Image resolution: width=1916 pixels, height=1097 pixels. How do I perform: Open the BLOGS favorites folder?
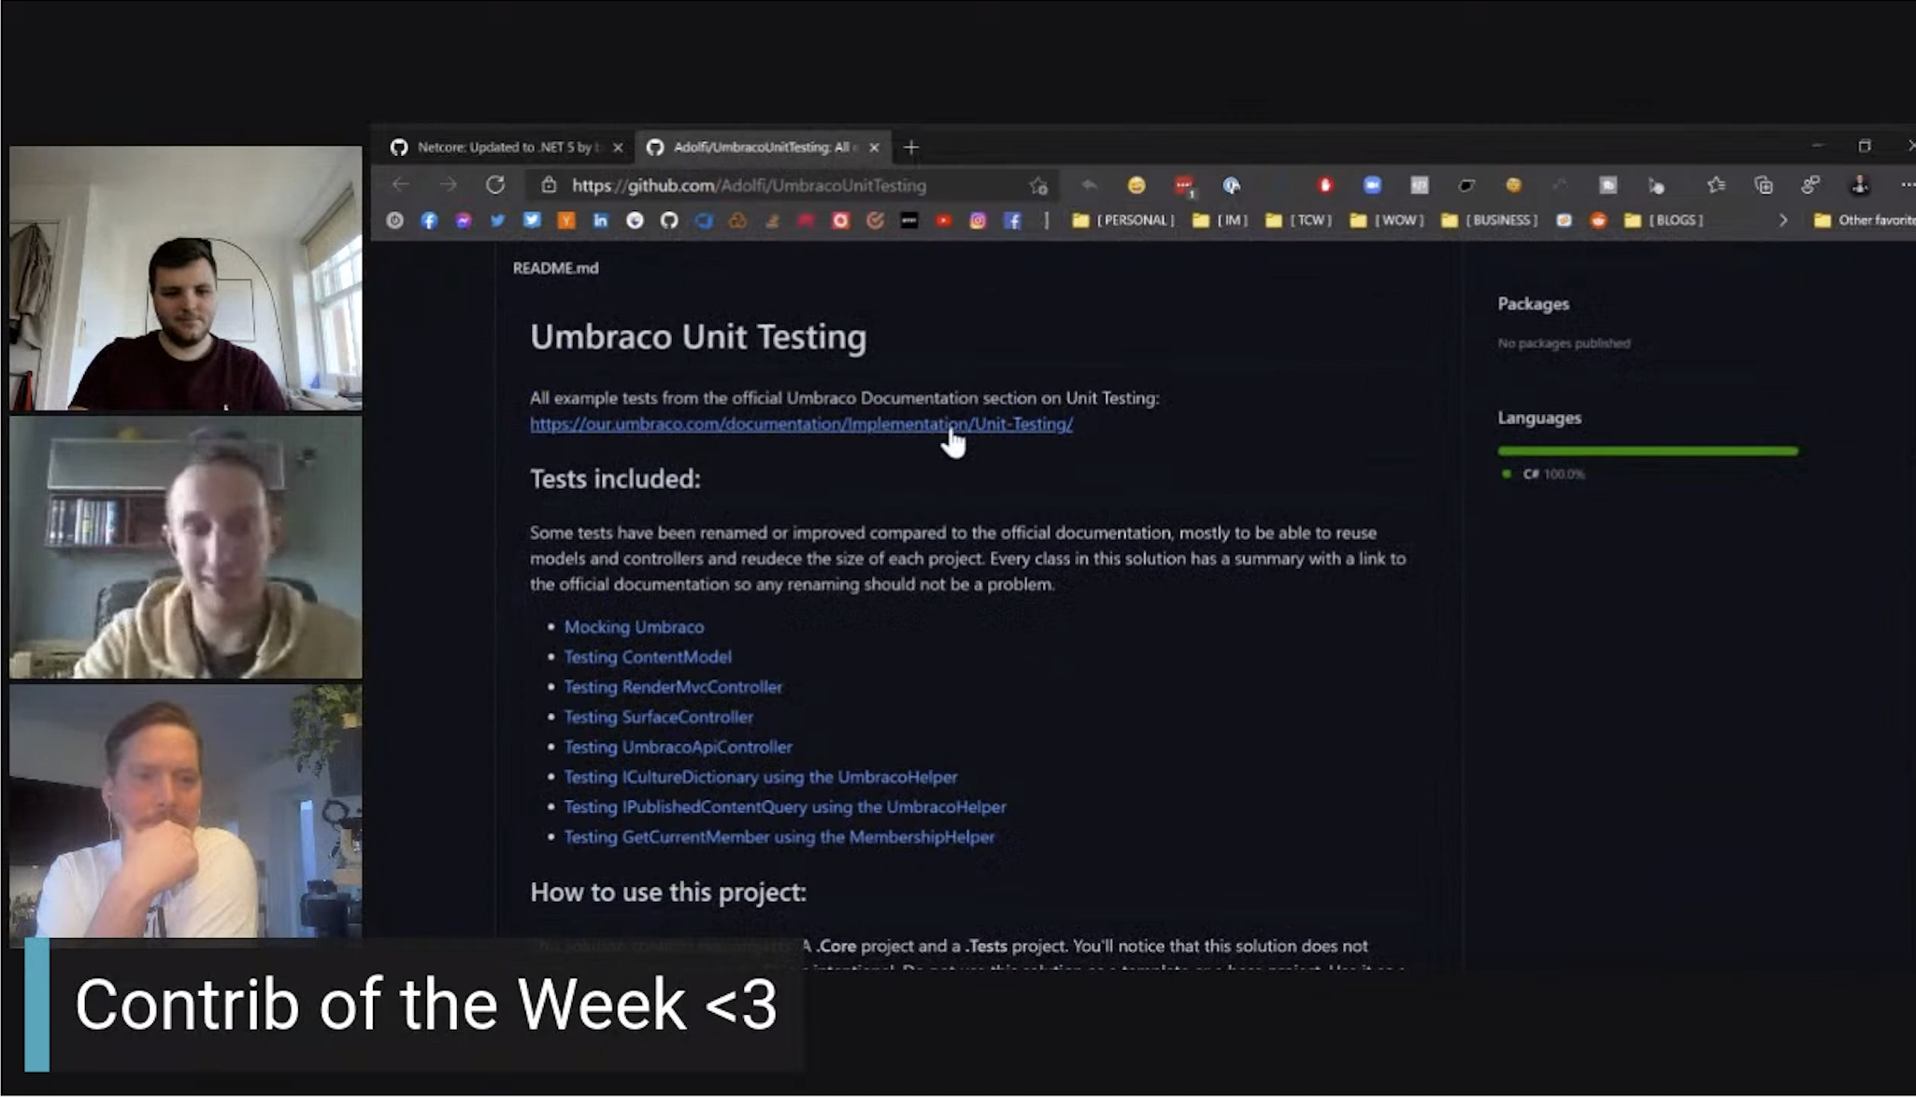(1664, 221)
